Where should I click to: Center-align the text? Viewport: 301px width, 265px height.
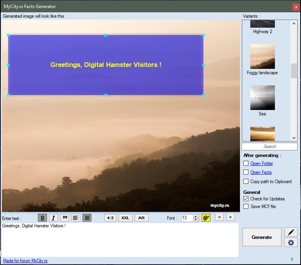coord(87,218)
